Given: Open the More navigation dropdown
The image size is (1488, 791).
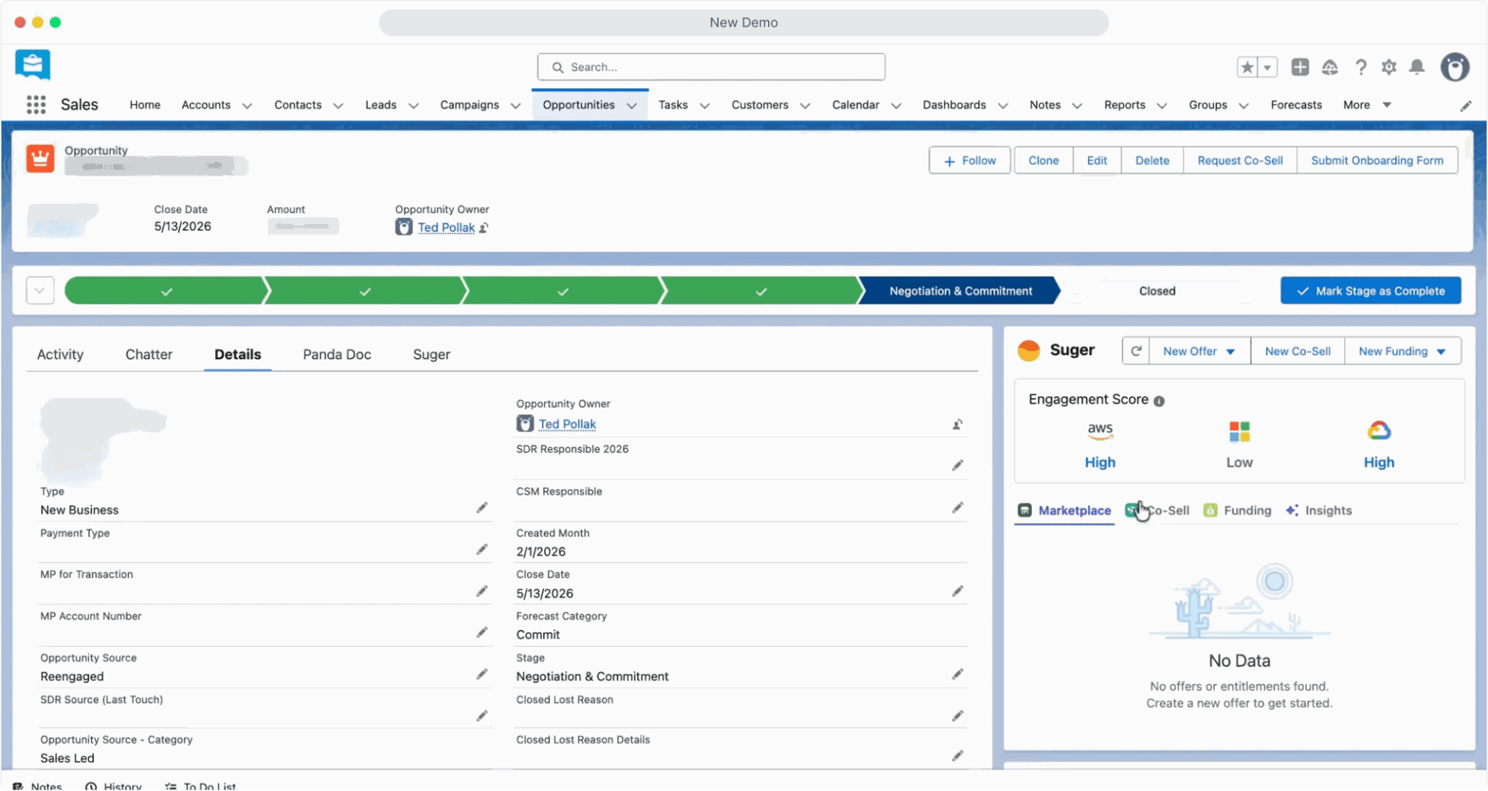Looking at the screenshot, I should 1367,105.
